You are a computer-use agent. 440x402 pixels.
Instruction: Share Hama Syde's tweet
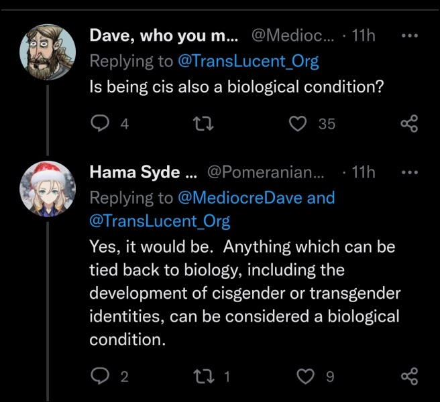(x=408, y=376)
